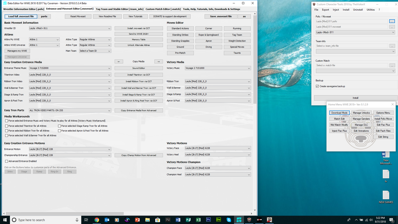Open Skype from the taskbar
This screenshot has width=398, height=224.
tap(229, 220)
